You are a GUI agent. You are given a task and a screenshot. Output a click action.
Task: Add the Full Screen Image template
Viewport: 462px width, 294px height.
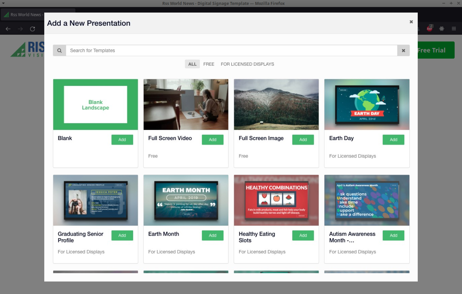coord(303,140)
